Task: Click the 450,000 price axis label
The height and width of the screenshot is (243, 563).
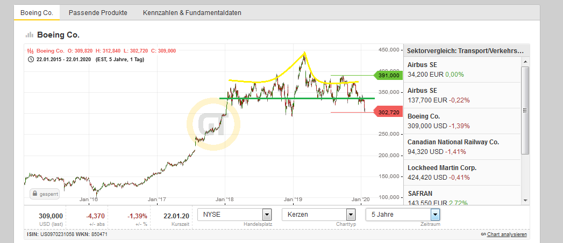Action: [389, 50]
